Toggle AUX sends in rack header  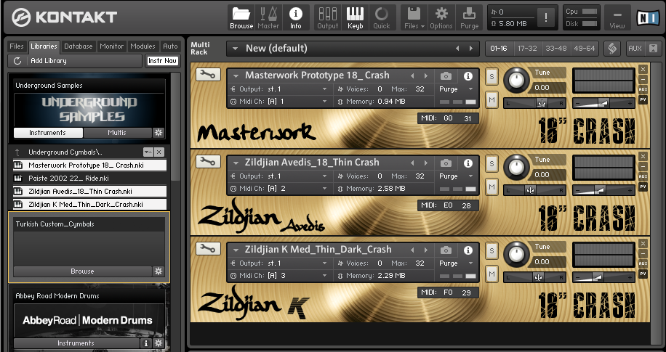[x=635, y=49]
